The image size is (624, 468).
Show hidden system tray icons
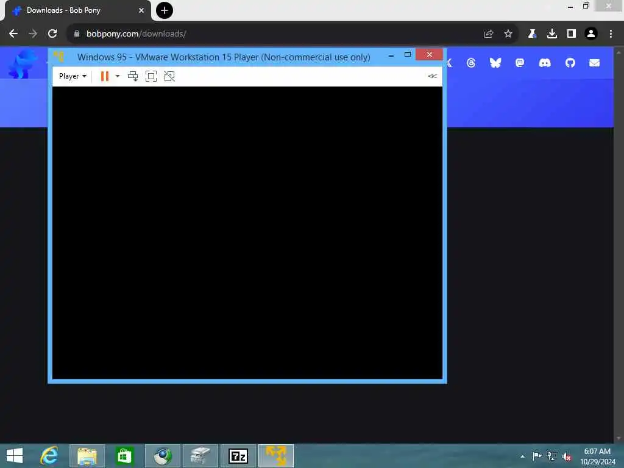tap(522, 456)
